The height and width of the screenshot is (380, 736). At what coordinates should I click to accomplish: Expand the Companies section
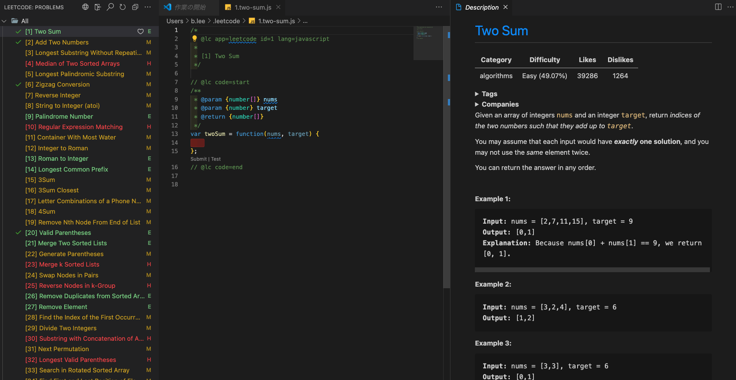497,104
